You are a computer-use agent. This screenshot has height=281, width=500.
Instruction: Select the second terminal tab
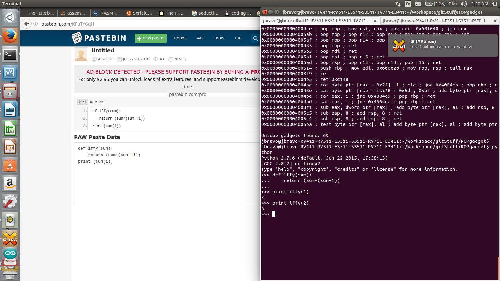(436, 21)
